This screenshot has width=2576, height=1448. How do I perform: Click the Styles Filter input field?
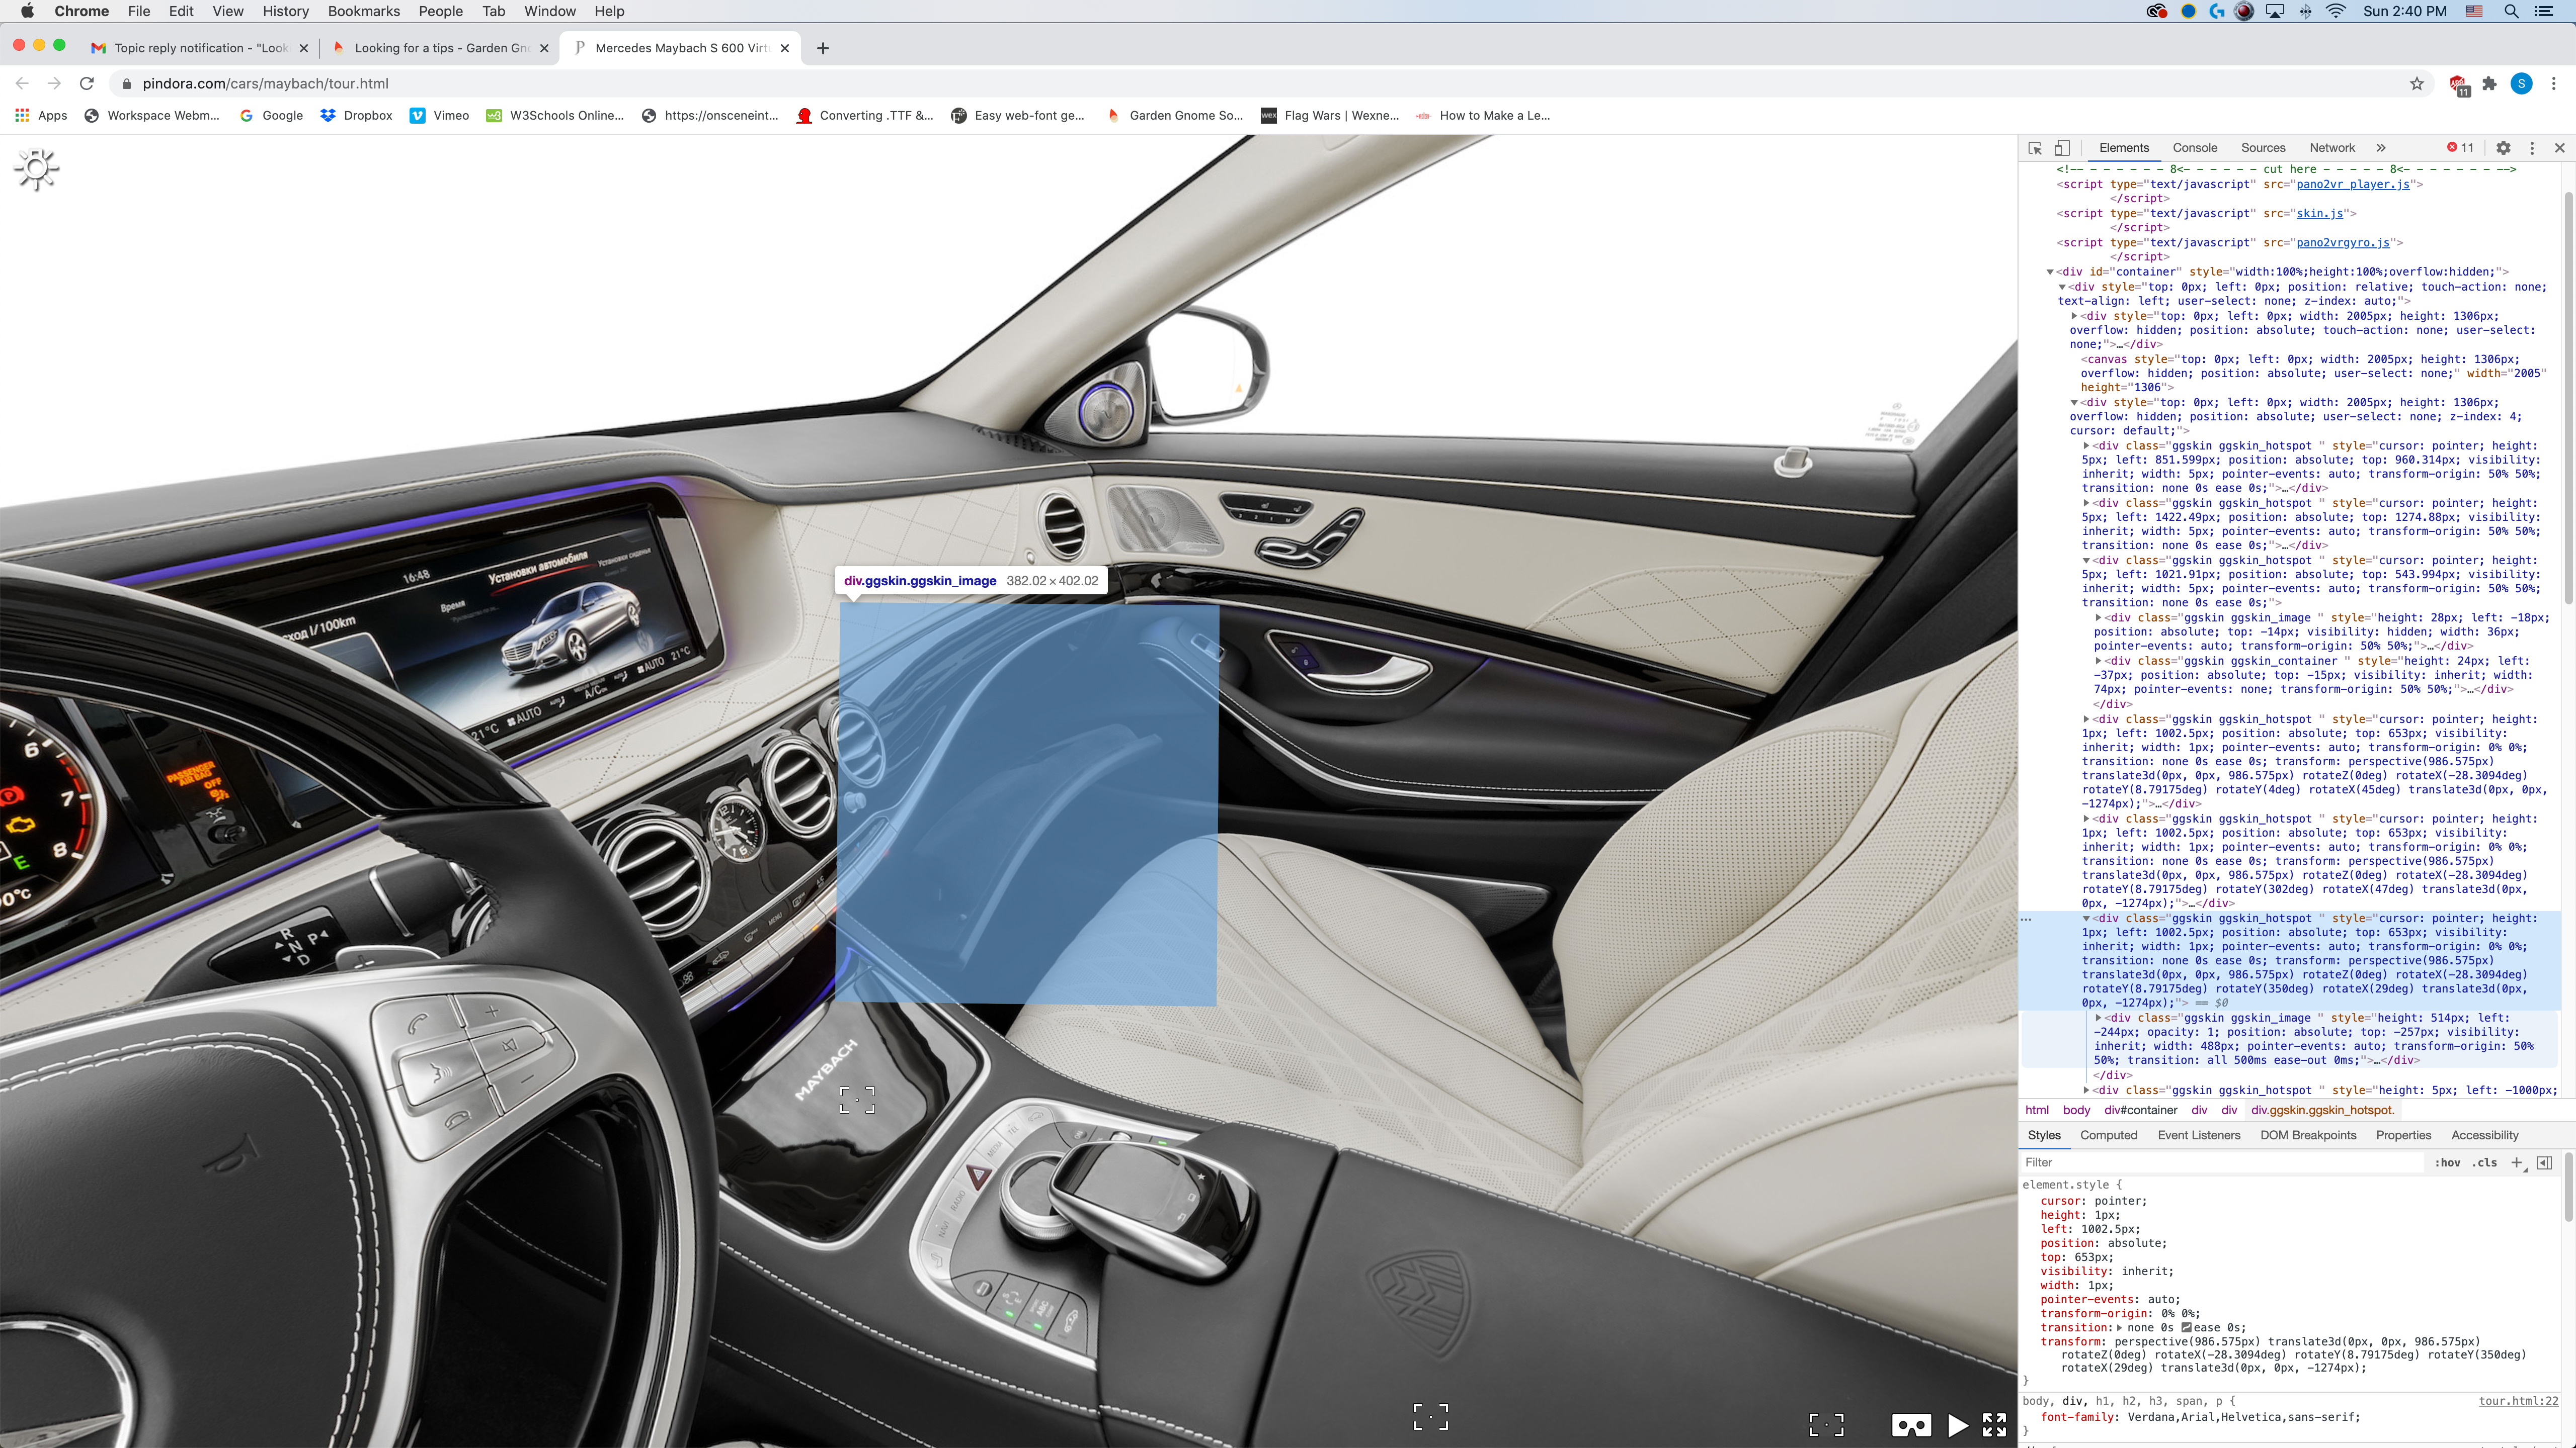[x=2222, y=1162]
